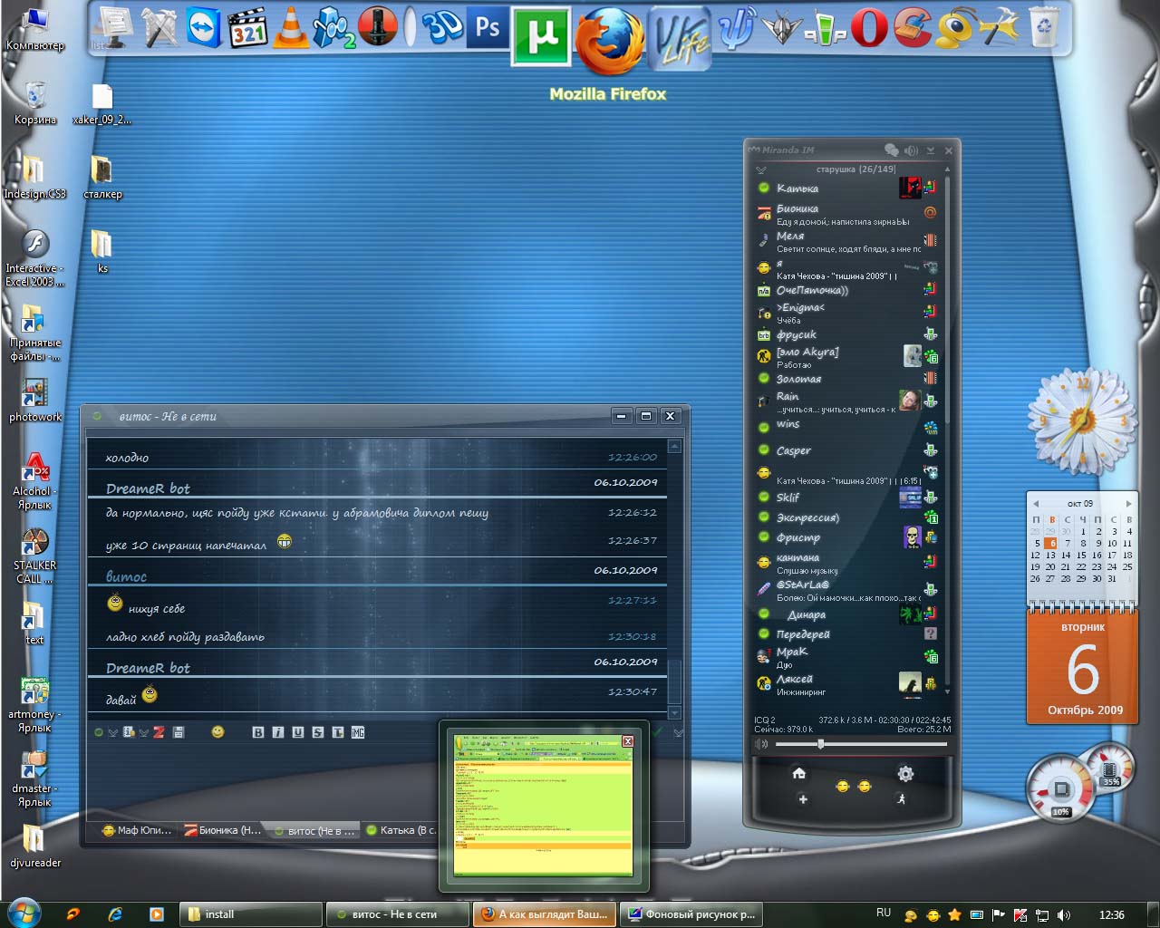Toggle bold text formatting in chat
This screenshot has height=928, width=1160.
click(258, 732)
